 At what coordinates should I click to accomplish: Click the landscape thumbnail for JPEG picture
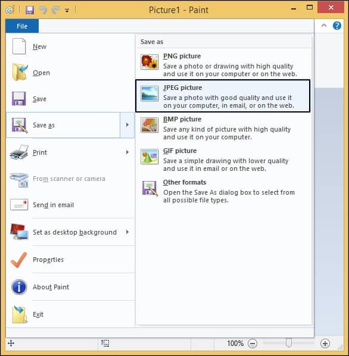149,93
